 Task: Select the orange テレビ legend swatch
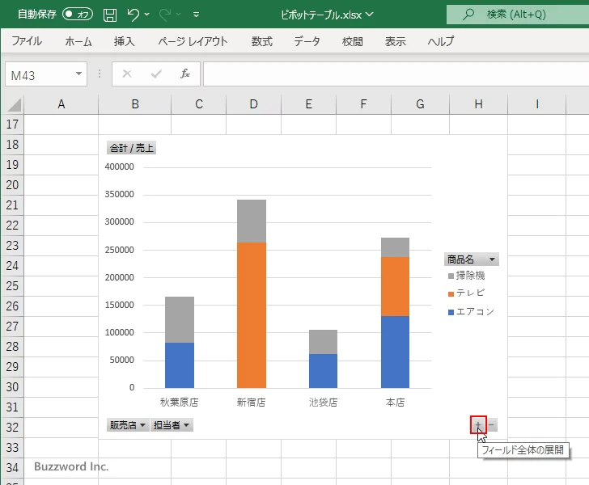[x=451, y=294]
